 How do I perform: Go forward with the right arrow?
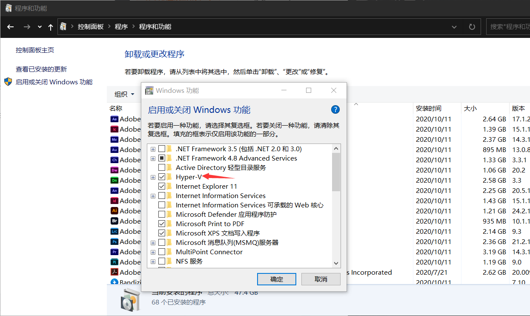(x=27, y=26)
